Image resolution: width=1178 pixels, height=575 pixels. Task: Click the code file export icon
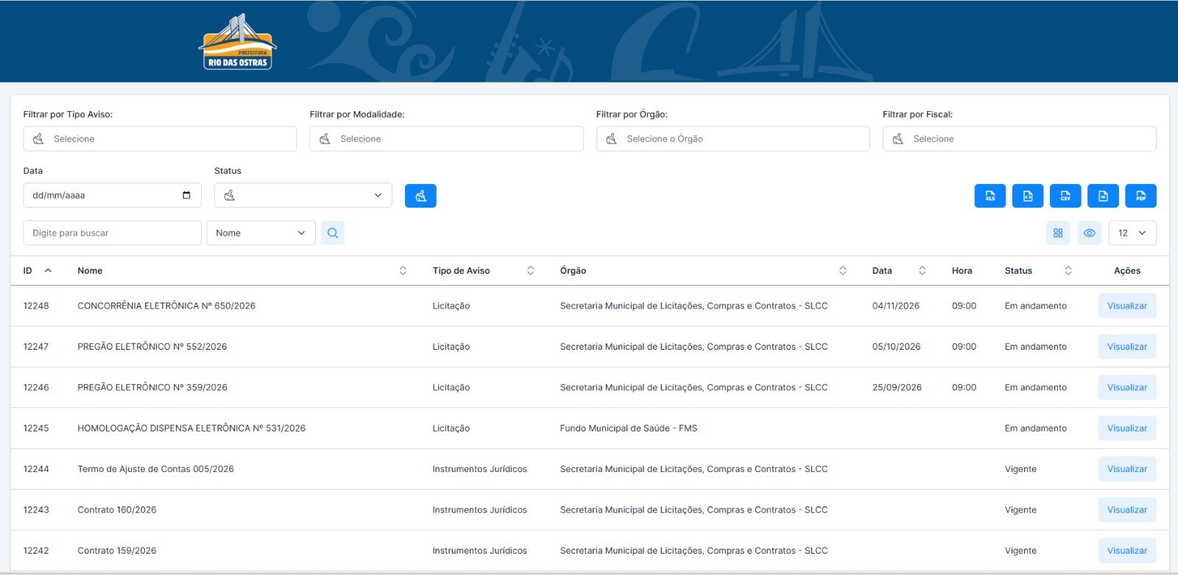(x=1027, y=196)
